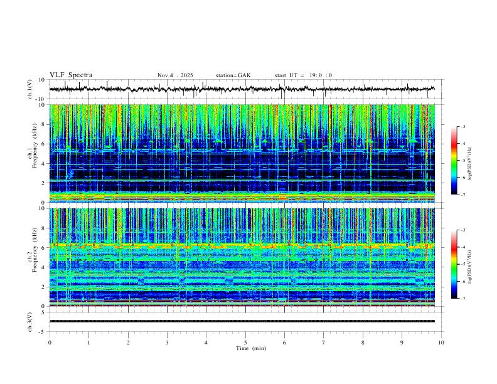497x384 pixels.
Task: Click the 'Nov.4 , 2025' date label
Action: (175, 75)
